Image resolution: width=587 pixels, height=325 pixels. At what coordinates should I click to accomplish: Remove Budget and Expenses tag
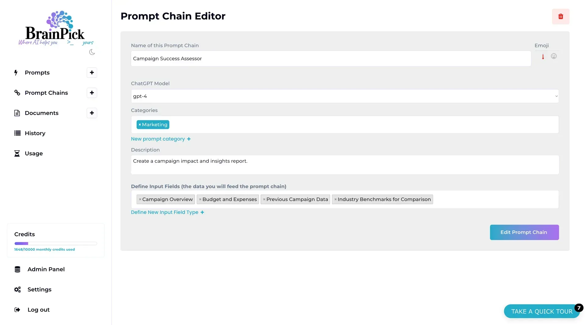point(200,199)
